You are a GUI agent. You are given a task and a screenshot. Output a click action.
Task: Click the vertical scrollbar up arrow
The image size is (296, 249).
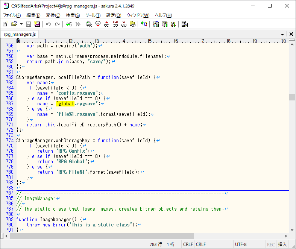(x=292, y=45)
